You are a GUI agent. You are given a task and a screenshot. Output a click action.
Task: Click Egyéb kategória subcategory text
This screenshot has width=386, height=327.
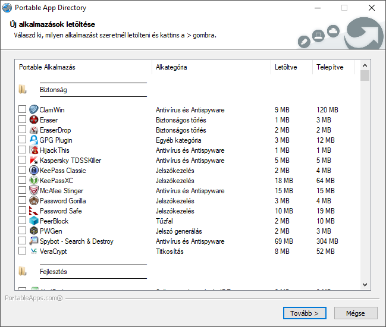click(178, 140)
